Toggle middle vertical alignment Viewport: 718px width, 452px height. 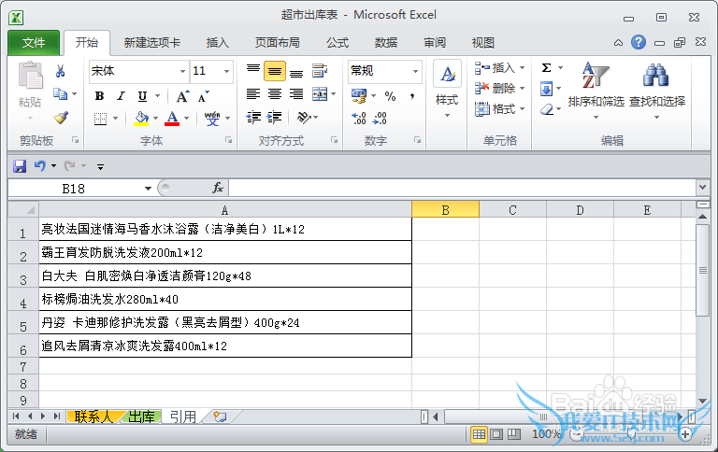coord(275,71)
